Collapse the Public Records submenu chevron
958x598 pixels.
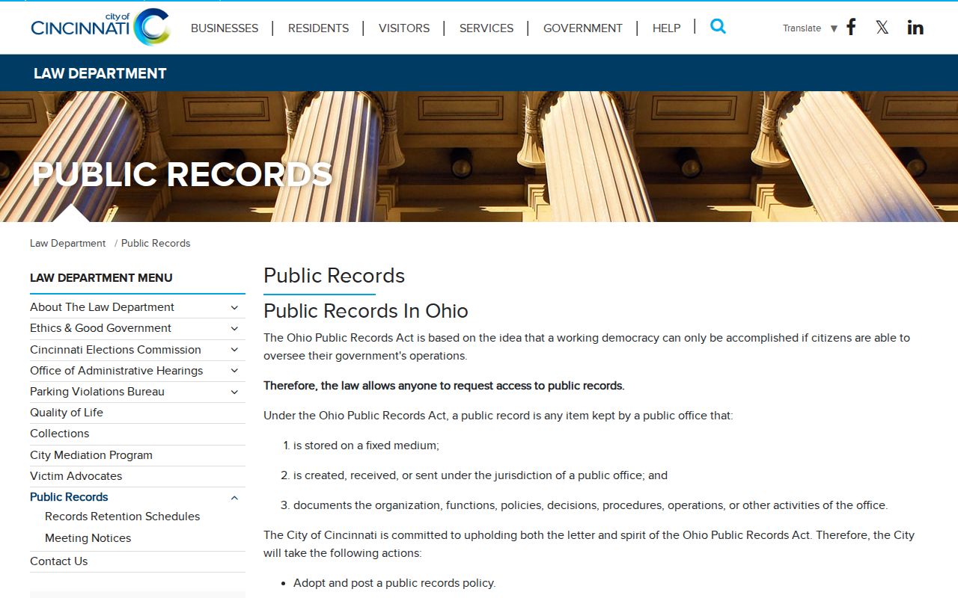234,498
